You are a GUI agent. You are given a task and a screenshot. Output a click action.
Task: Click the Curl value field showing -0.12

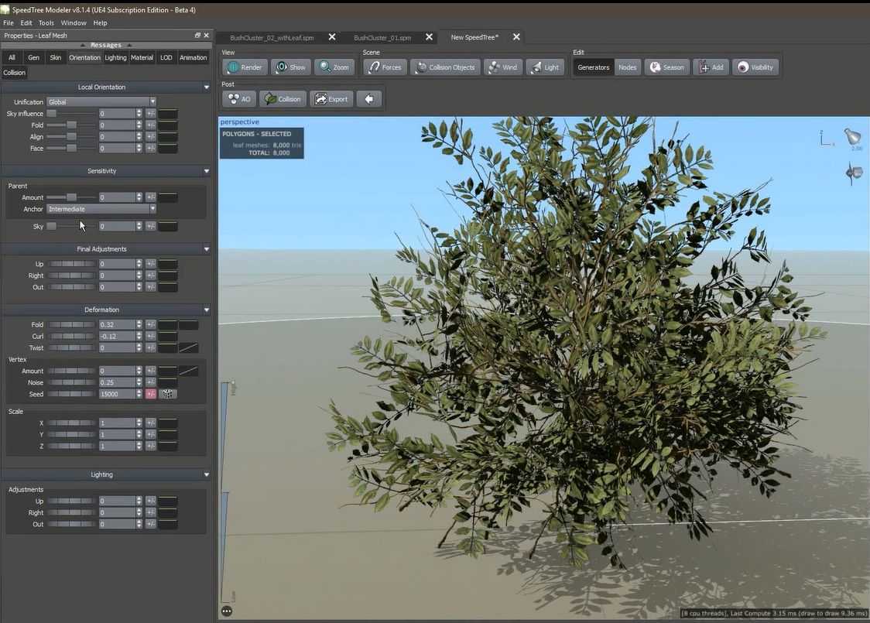pos(117,336)
